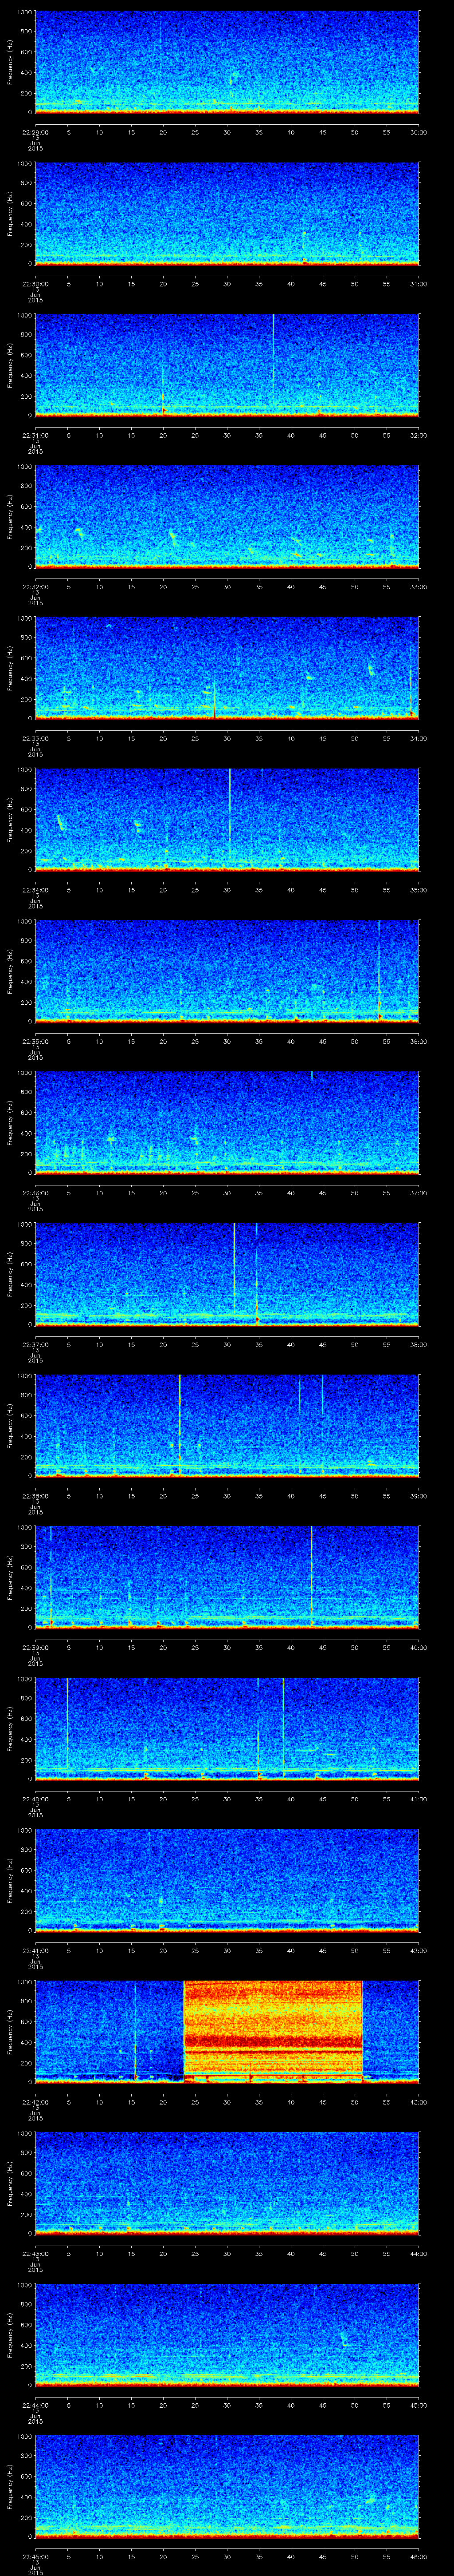Select the spectrogram panel beginning at 22:43:00
454x2576 pixels.
[x=227, y=2183]
